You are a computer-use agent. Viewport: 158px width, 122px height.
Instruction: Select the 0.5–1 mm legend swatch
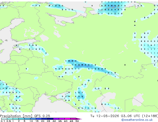[10, 119]
